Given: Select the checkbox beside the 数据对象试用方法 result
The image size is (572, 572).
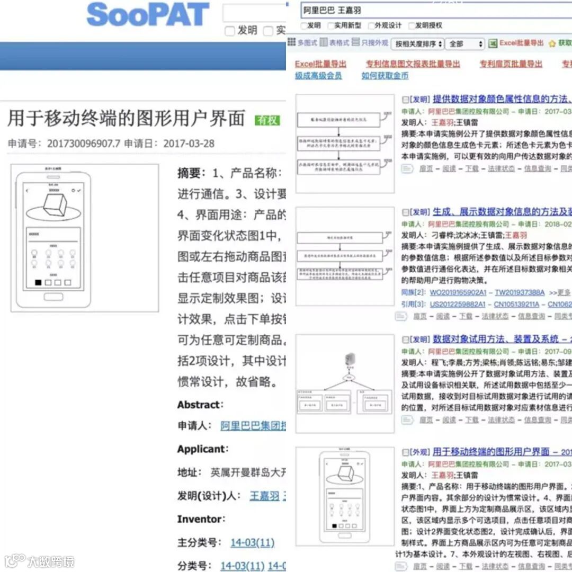Looking at the screenshot, I should [x=405, y=339].
